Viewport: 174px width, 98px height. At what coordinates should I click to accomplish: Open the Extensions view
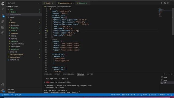(x=3, y=27)
